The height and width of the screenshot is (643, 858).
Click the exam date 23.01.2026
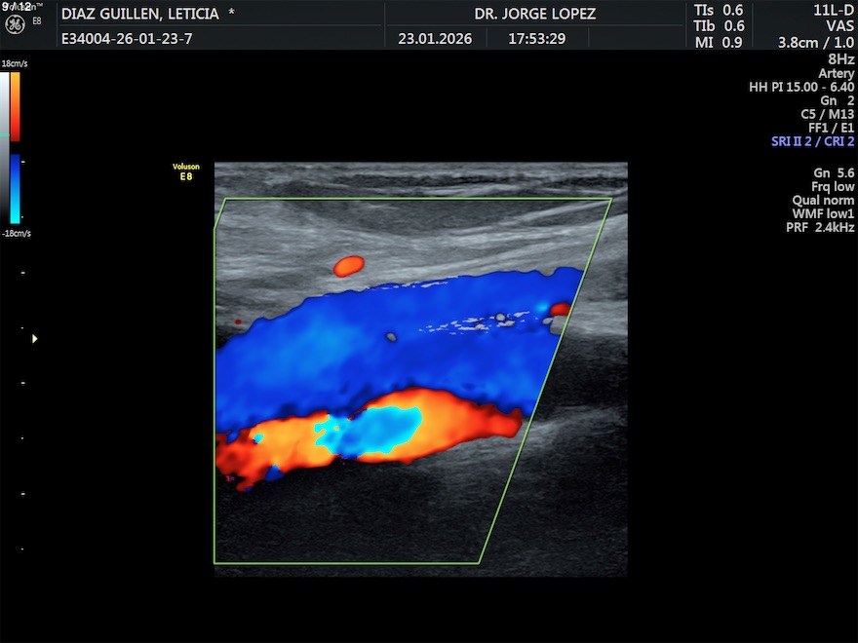(435, 40)
